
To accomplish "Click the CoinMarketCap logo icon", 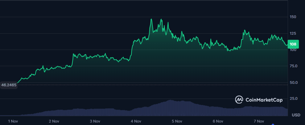I will click(x=239, y=100).
